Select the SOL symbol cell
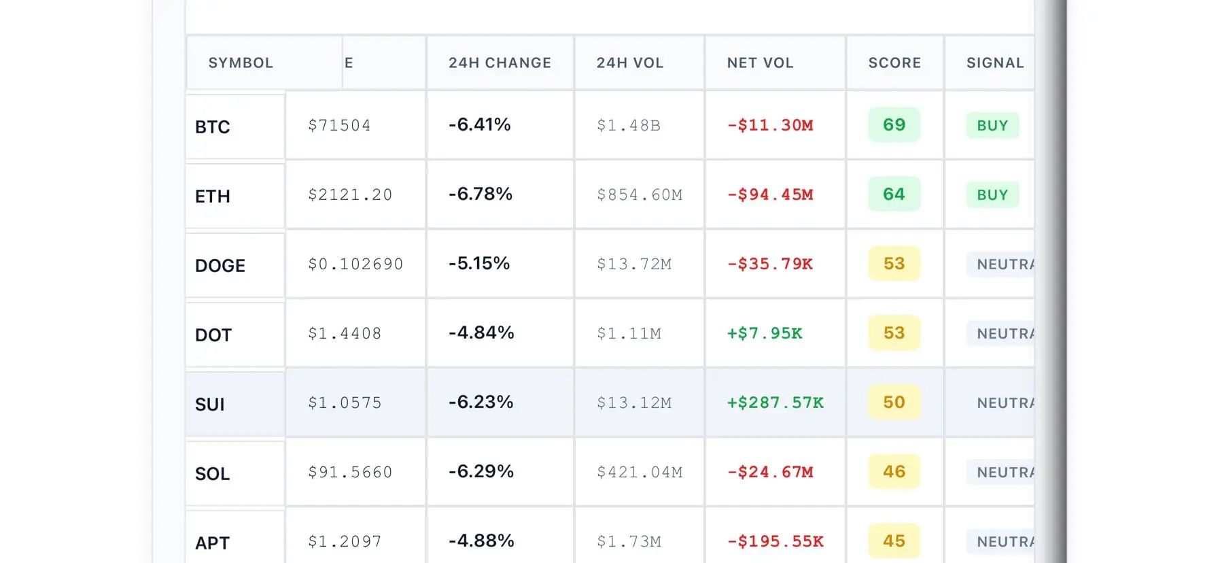Image resolution: width=1220 pixels, height=563 pixels. pyautogui.click(x=213, y=474)
